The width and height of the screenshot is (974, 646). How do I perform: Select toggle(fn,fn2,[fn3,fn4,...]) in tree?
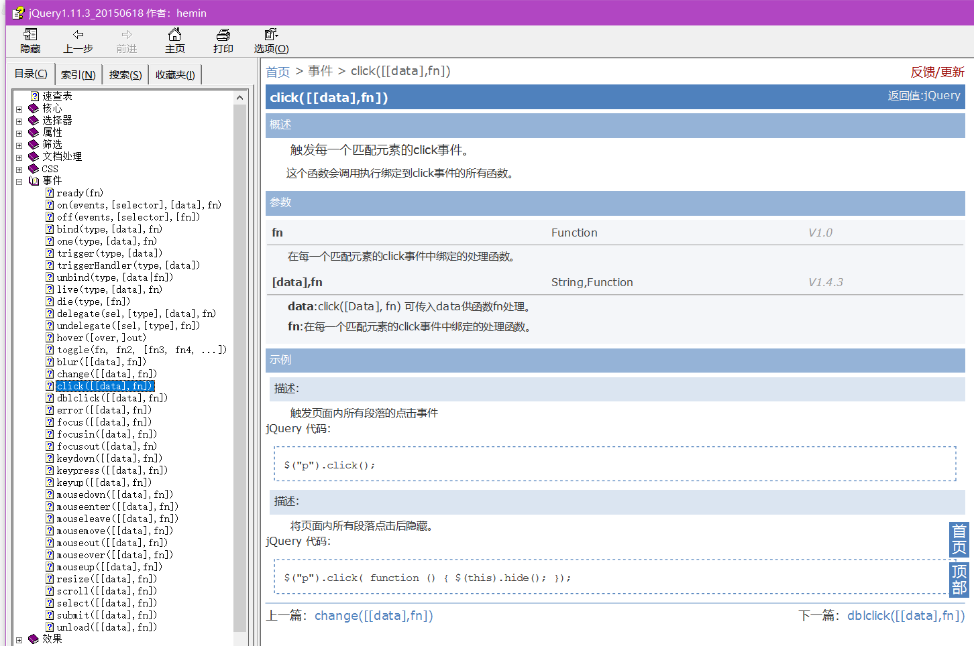[142, 350]
